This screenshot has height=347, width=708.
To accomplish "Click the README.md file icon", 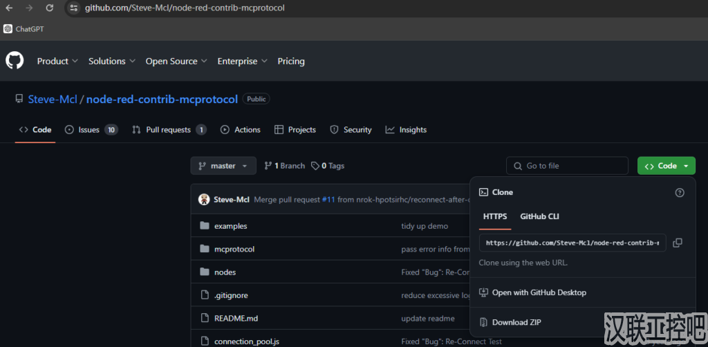I will 205,318.
